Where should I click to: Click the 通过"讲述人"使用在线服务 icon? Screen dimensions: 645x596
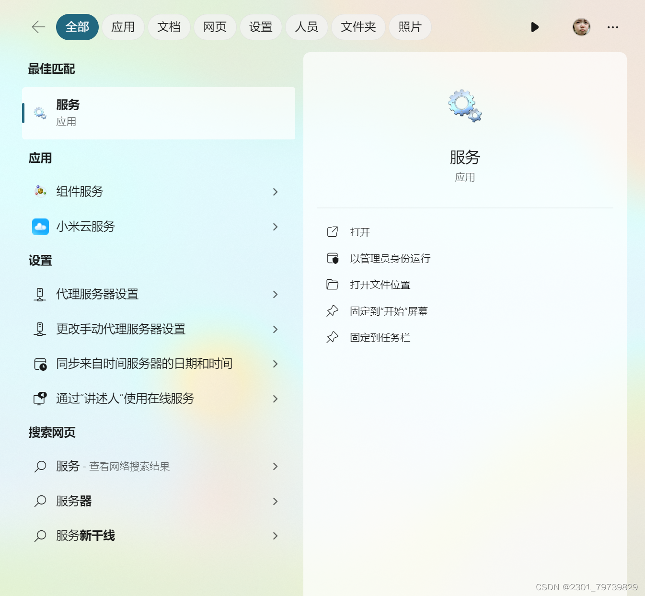(x=40, y=399)
